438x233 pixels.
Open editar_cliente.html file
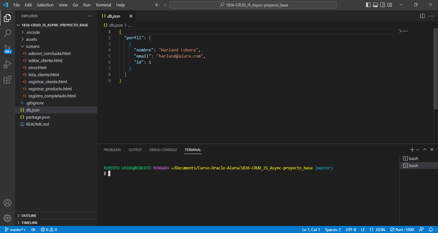pos(56,60)
